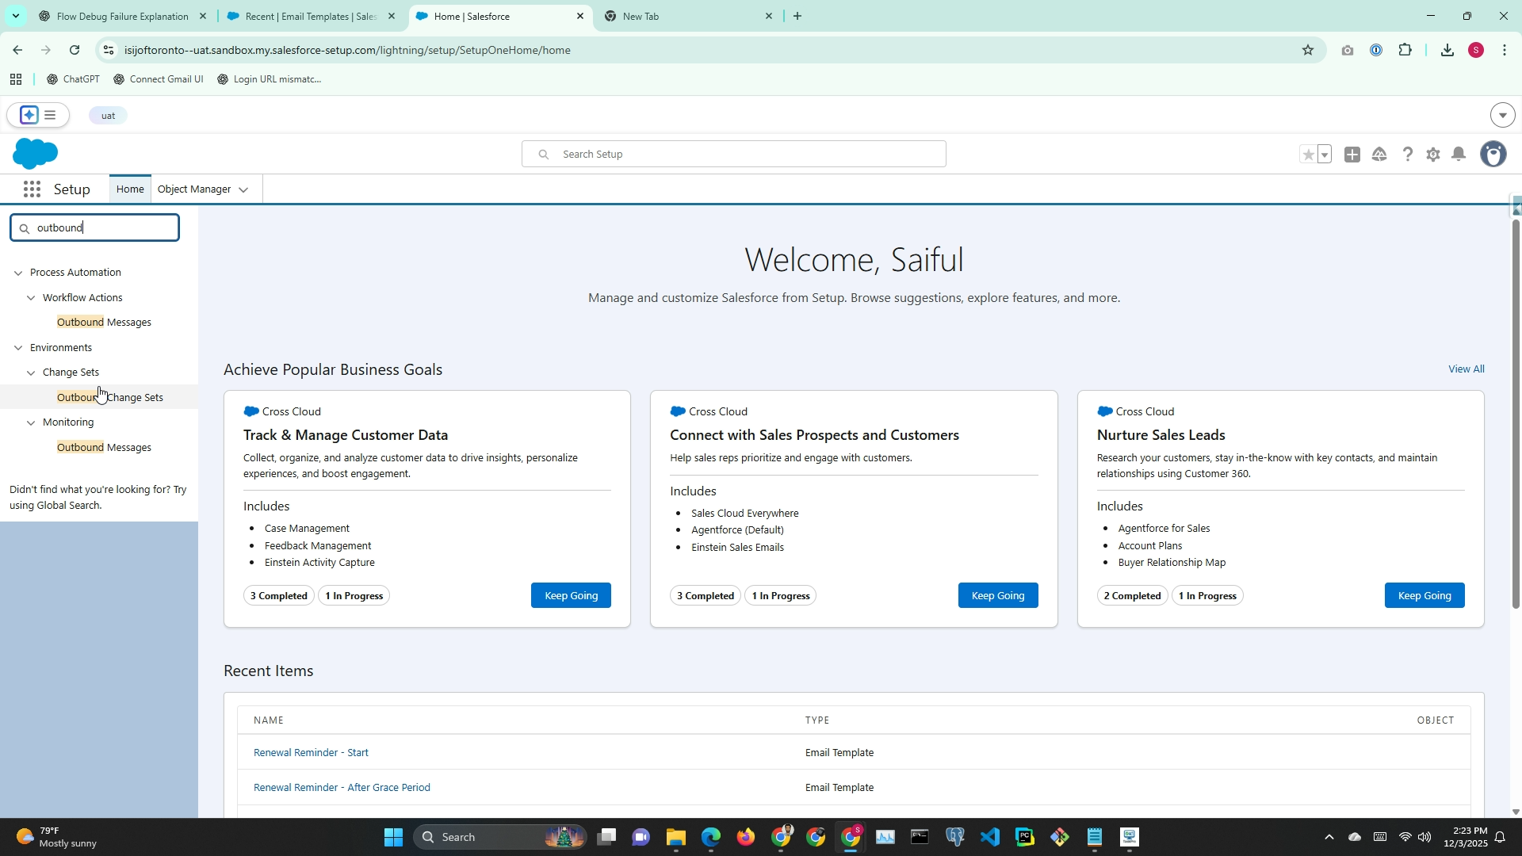Switch to the Object Manager tab
1522x856 pixels.
coord(194,189)
